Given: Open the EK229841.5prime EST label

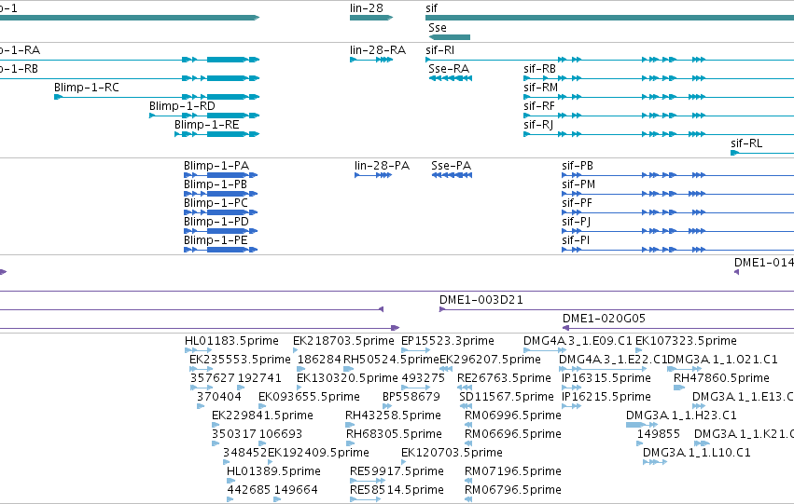Looking at the screenshot, I should (262, 415).
